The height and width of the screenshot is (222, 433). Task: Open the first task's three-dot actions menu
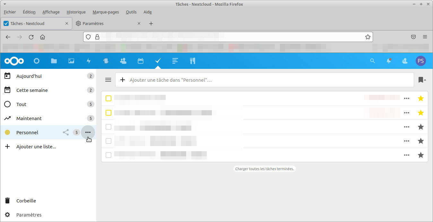[407, 98]
